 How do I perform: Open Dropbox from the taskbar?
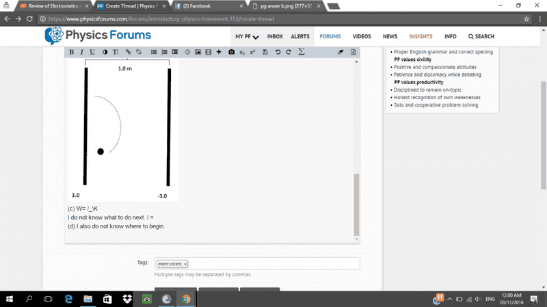click(127, 299)
